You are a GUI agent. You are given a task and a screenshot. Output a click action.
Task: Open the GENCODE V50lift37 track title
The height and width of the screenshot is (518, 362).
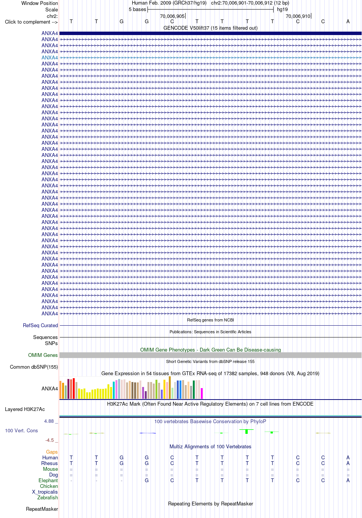pos(210,28)
